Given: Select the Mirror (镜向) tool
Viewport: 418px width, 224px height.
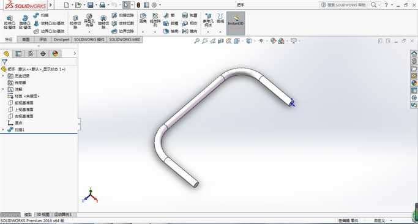Looking at the screenshot, I should 190,31.
